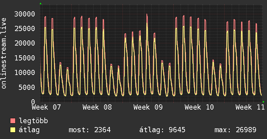The height and width of the screenshot is (139, 267).
Task: Click the pink legtöbb legend swatch
Action: 13,121
